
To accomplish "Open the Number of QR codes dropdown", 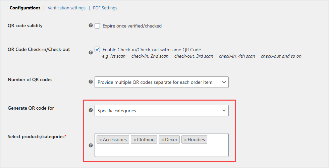I will click(x=161, y=82).
